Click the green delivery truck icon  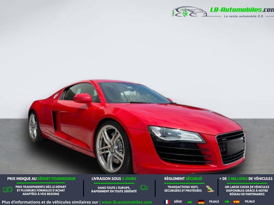(144, 188)
